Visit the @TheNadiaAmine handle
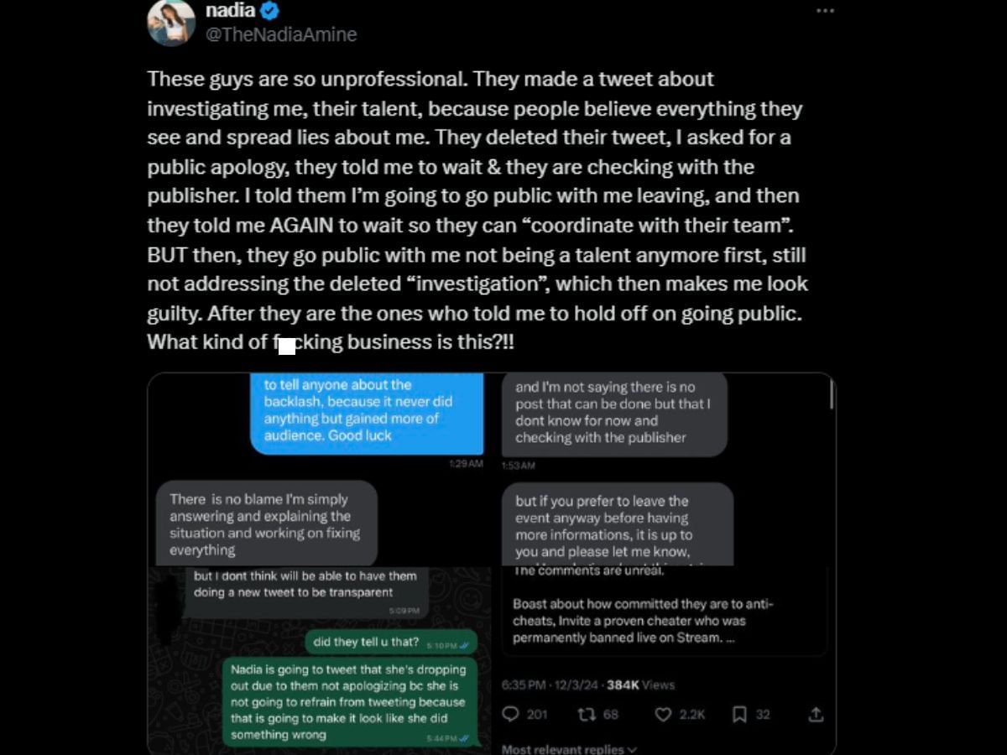 pos(280,34)
